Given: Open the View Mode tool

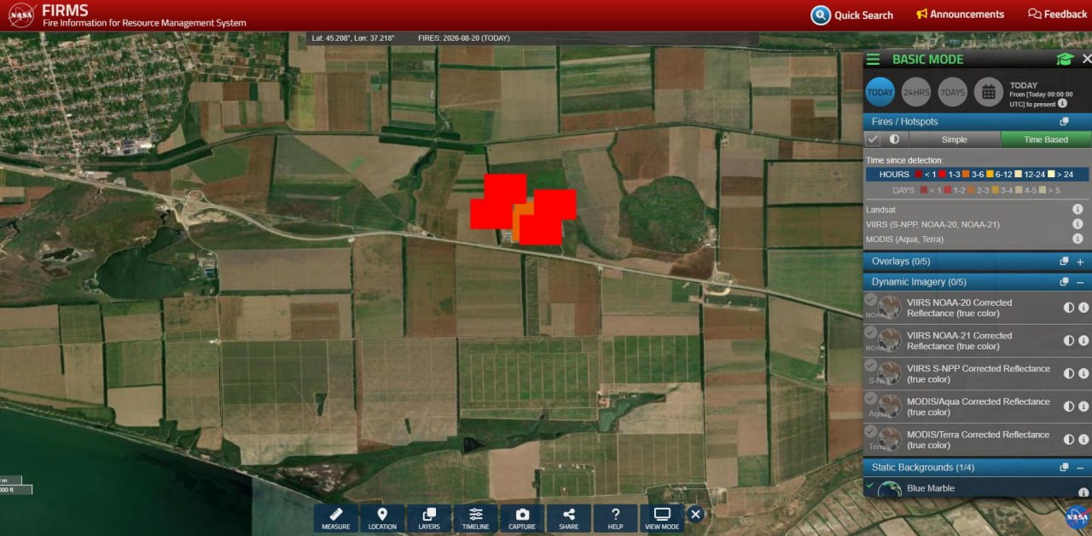Looking at the screenshot, I should click(662, 518).
